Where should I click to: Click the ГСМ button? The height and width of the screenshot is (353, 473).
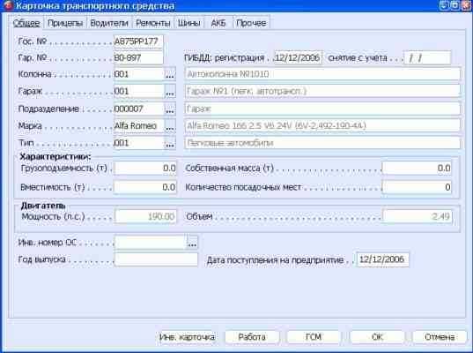click(314, 337)
